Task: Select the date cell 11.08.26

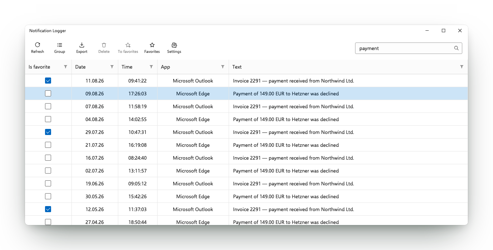Action: click(x=95, y=81)
